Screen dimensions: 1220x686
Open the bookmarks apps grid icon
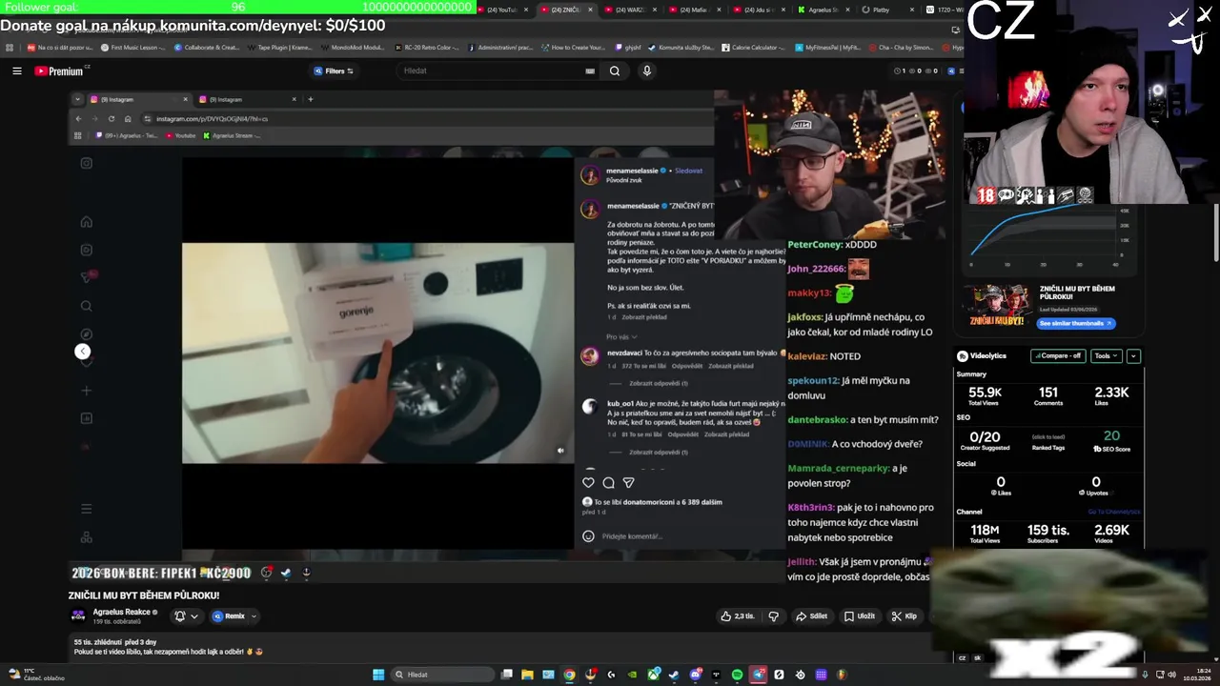(x=9, y=47)
